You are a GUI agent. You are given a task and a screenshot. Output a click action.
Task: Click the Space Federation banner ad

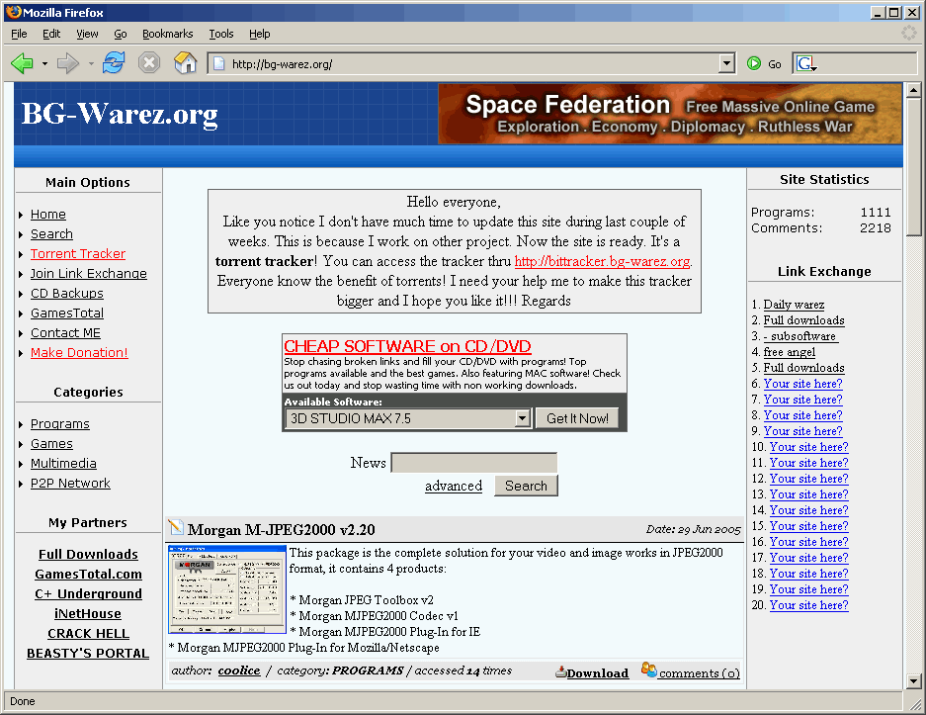tap(670, 114)
